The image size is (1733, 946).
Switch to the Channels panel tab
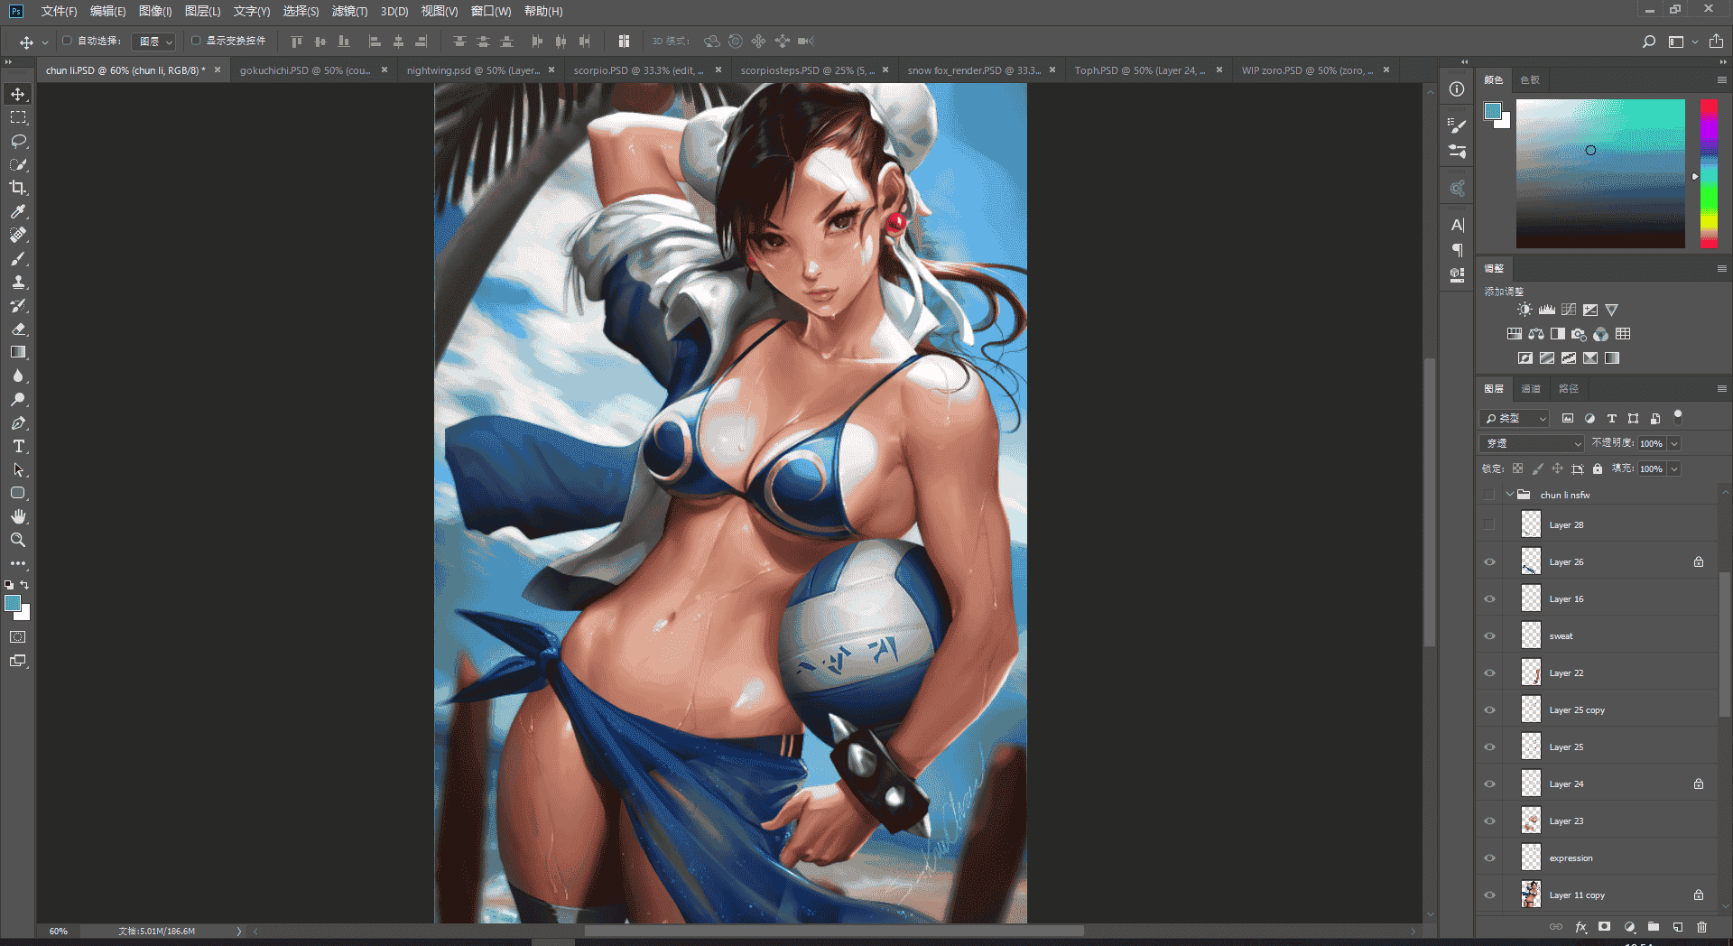point(1531,389)
